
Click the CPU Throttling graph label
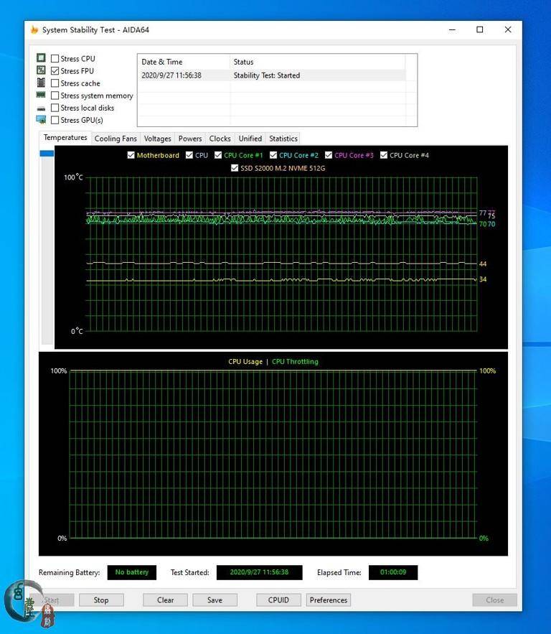[295, 361]
